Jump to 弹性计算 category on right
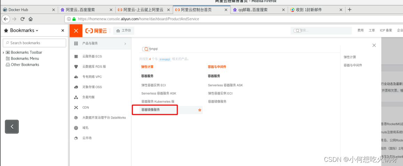403x166 pixels. (350, 57)
